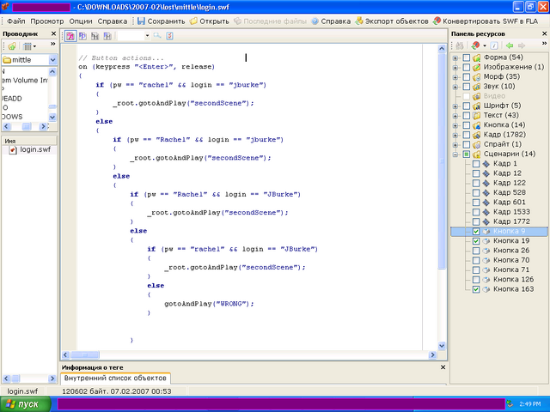Click the Сценарии folder icon
Image resolution: width=550 pixels, height=412 pixels.
coord(476,154)
